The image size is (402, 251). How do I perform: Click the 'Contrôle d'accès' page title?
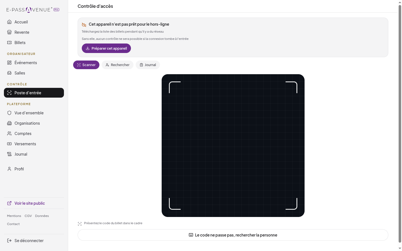(x=95, y=6)
